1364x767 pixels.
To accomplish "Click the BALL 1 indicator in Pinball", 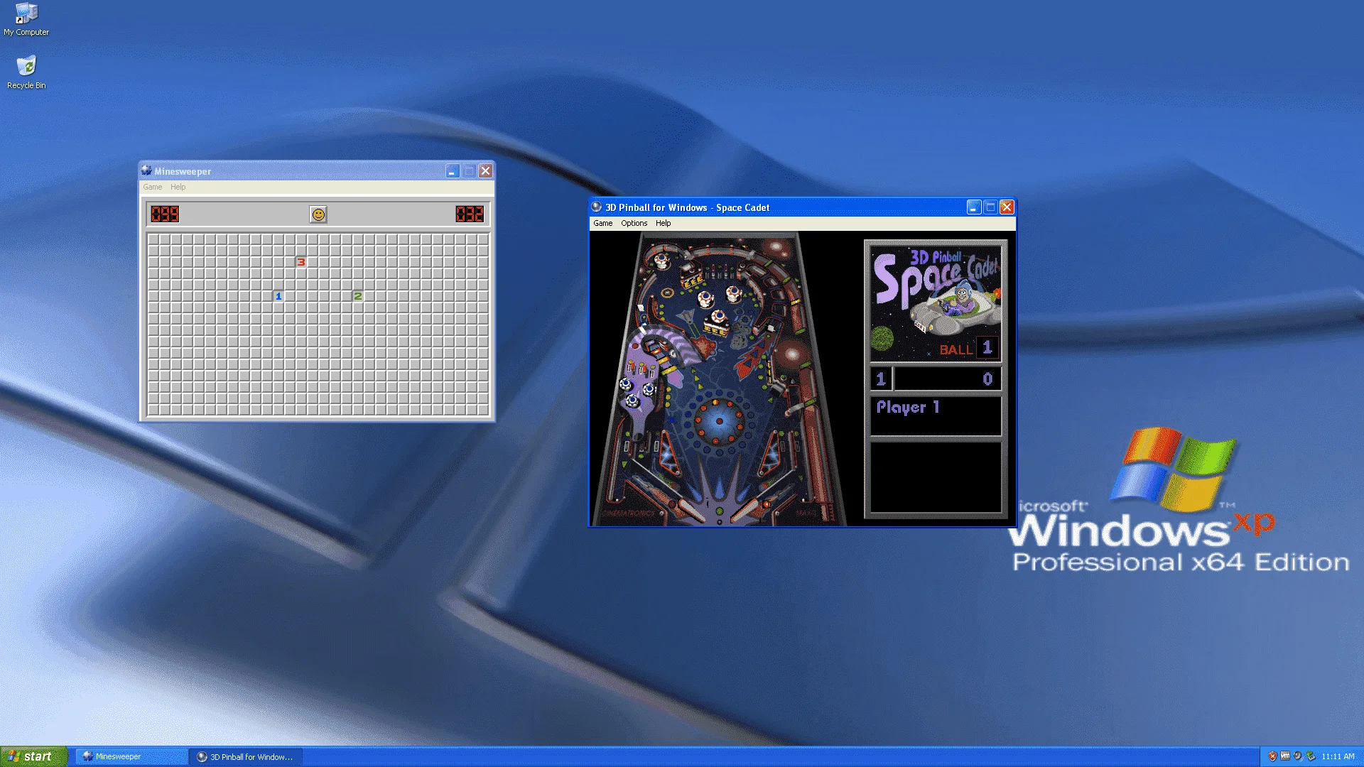I will click(968, 349).
